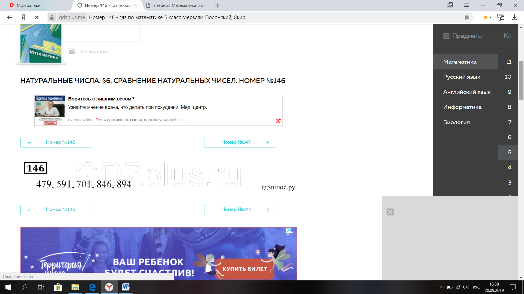524x294 pixels.
Task: Open the 'Кл.' classes menu
Action: tap(508, 36)
